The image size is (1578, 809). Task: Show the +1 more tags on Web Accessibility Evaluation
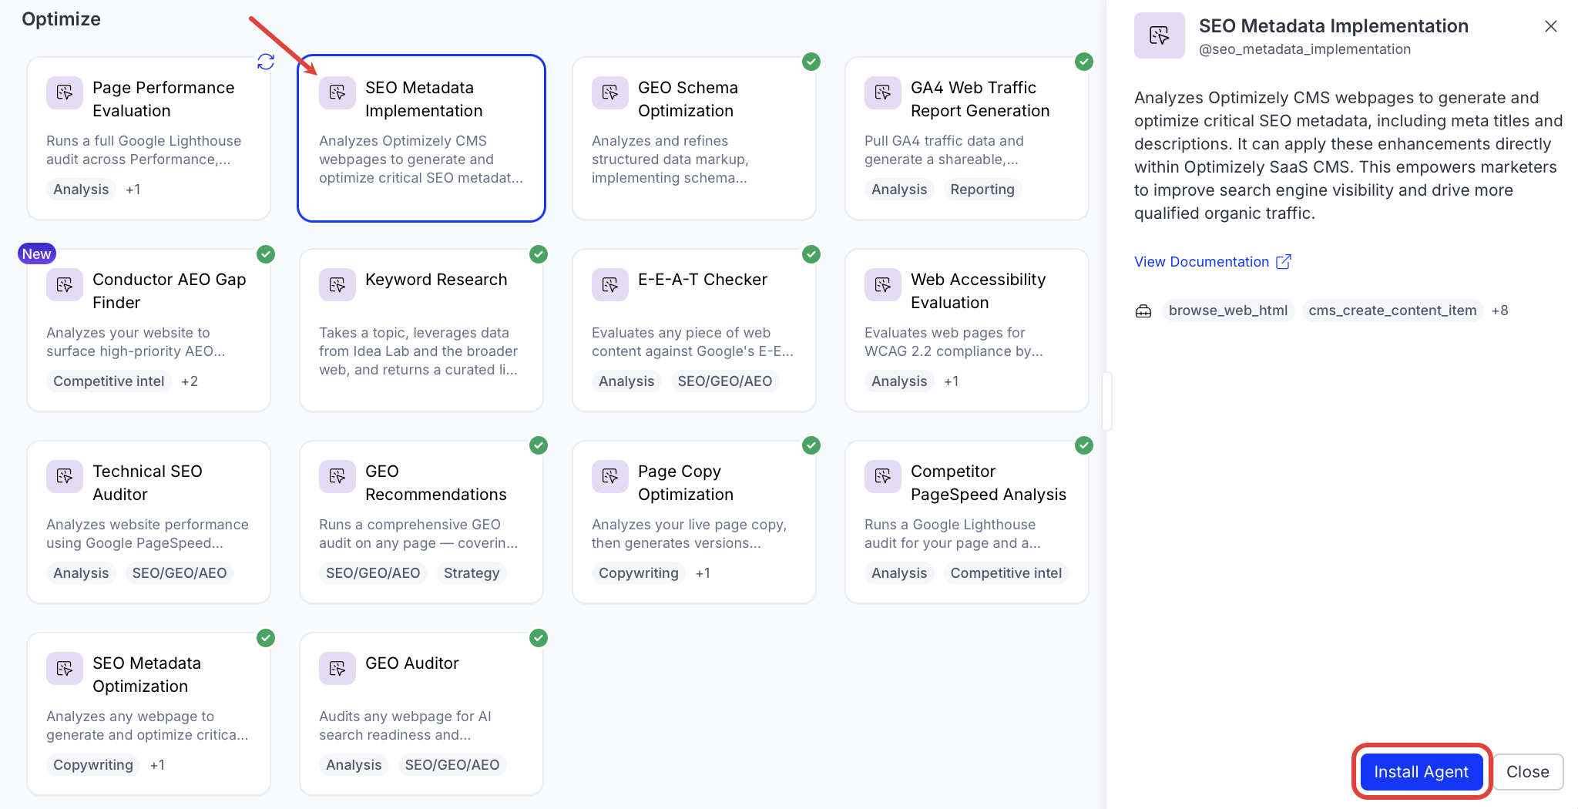point(952,381)
